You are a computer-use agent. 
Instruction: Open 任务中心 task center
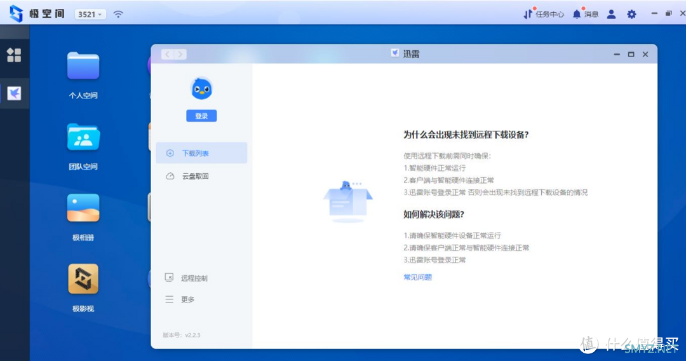[544, 14]
